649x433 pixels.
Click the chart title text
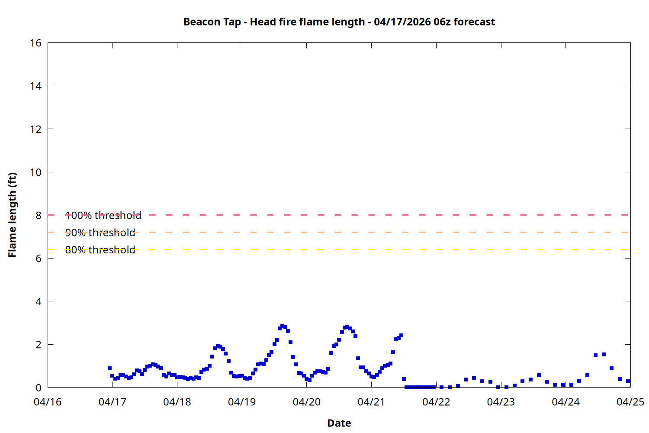coord(339,22)
